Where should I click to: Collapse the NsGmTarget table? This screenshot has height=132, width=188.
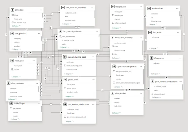point(15,119)
